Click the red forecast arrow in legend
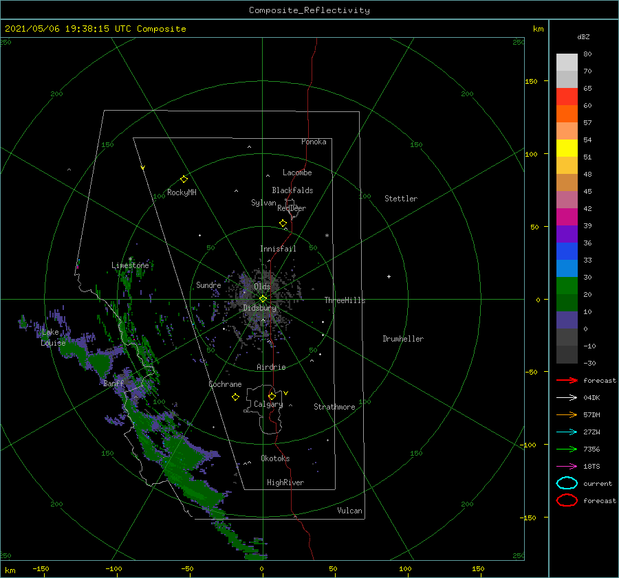Viewport: 619px width, 578px height. coord(567,380)
